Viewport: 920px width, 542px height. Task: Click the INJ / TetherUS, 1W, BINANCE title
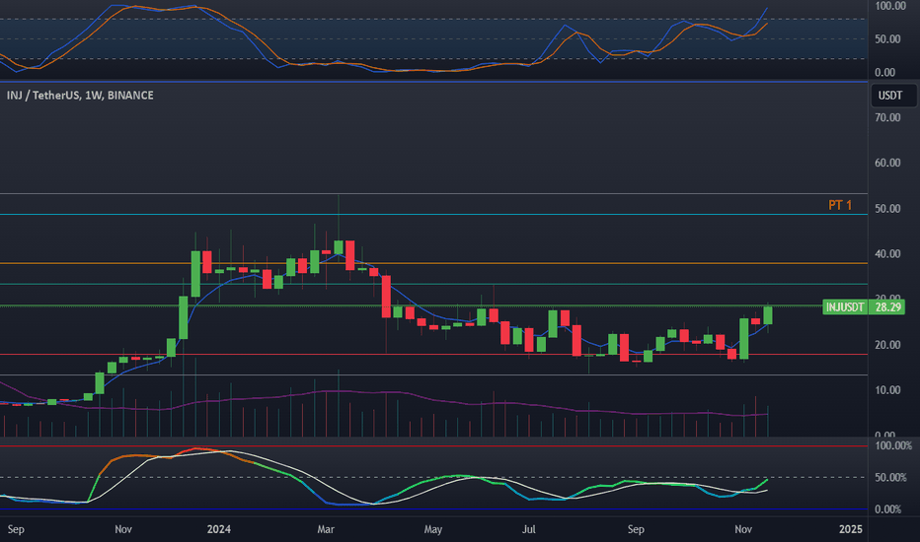80,95
